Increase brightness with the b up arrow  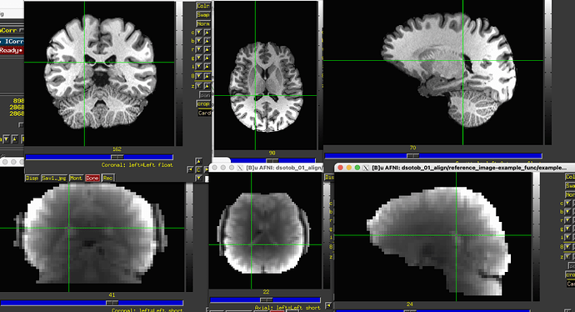tap(207, 41)
